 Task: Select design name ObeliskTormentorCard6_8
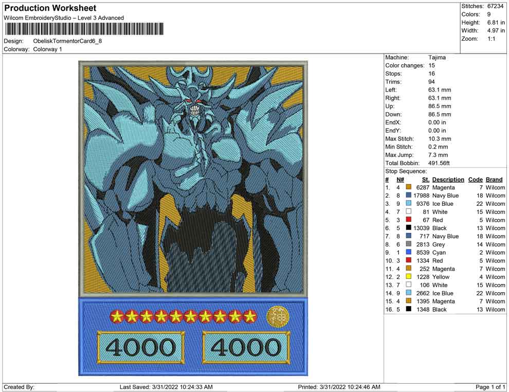coord(67,41)
